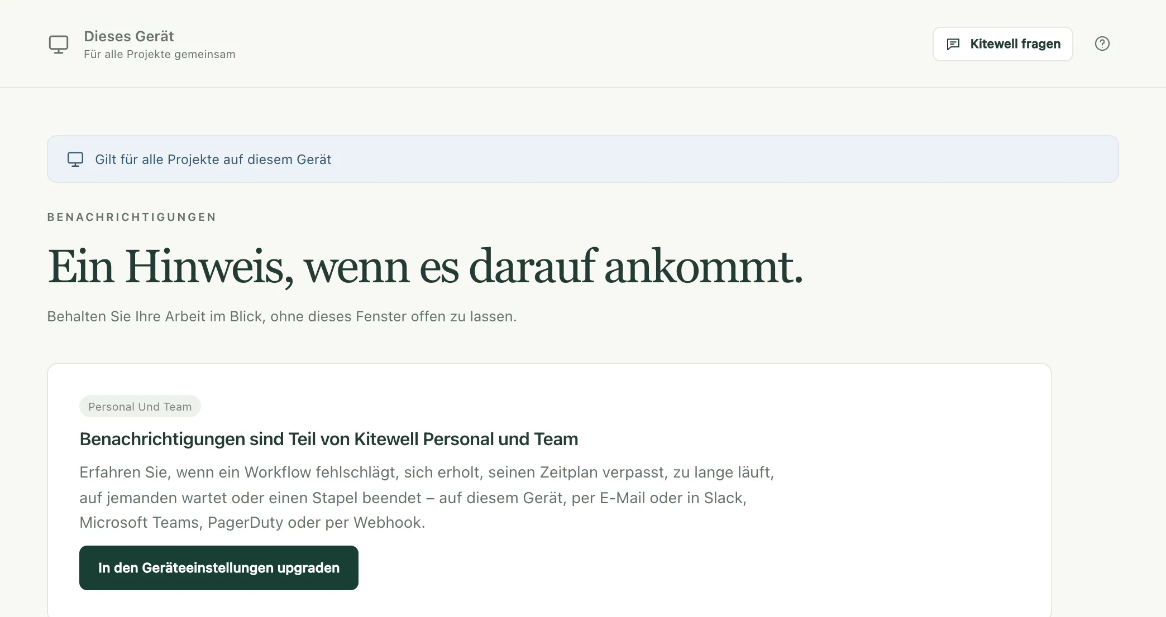The height and width of the screenshot is (617, 1166).
Task: Click the Dieses Gerät header title
Action: point(129,36)
